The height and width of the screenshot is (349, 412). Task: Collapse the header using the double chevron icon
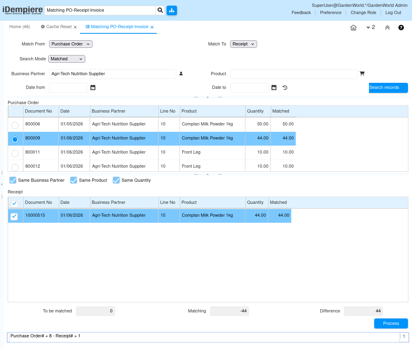coord(387,28)
